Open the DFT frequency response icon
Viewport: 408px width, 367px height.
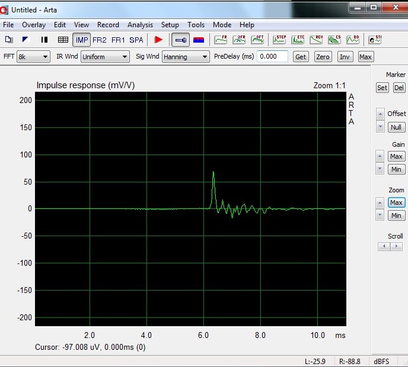coord(257,40)
